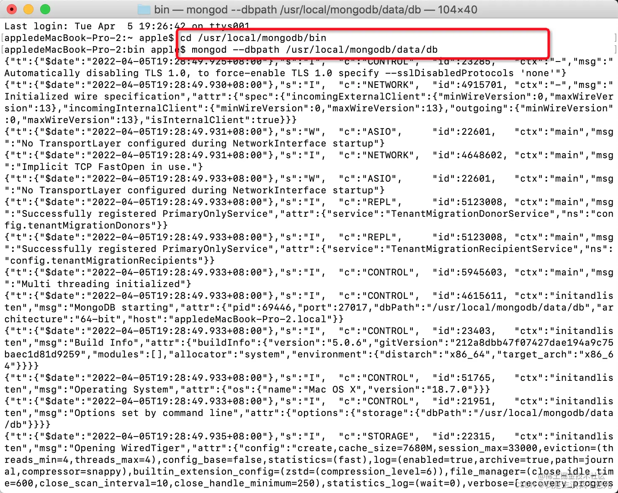Close the terminal window with red button
618x493 pixels.
[x=12, y=9]
